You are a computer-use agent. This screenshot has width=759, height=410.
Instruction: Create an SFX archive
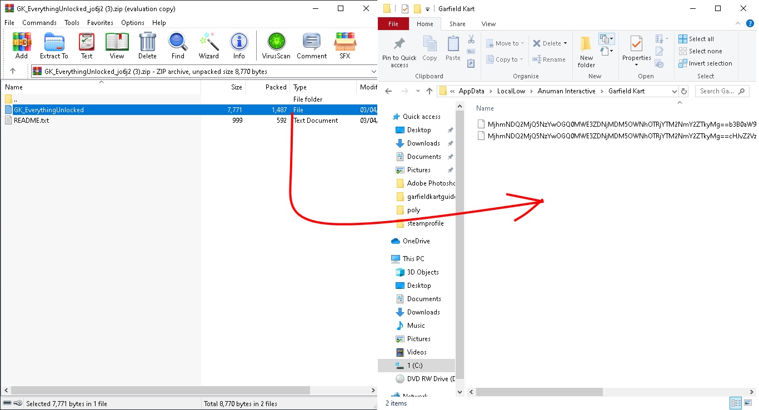345,46
